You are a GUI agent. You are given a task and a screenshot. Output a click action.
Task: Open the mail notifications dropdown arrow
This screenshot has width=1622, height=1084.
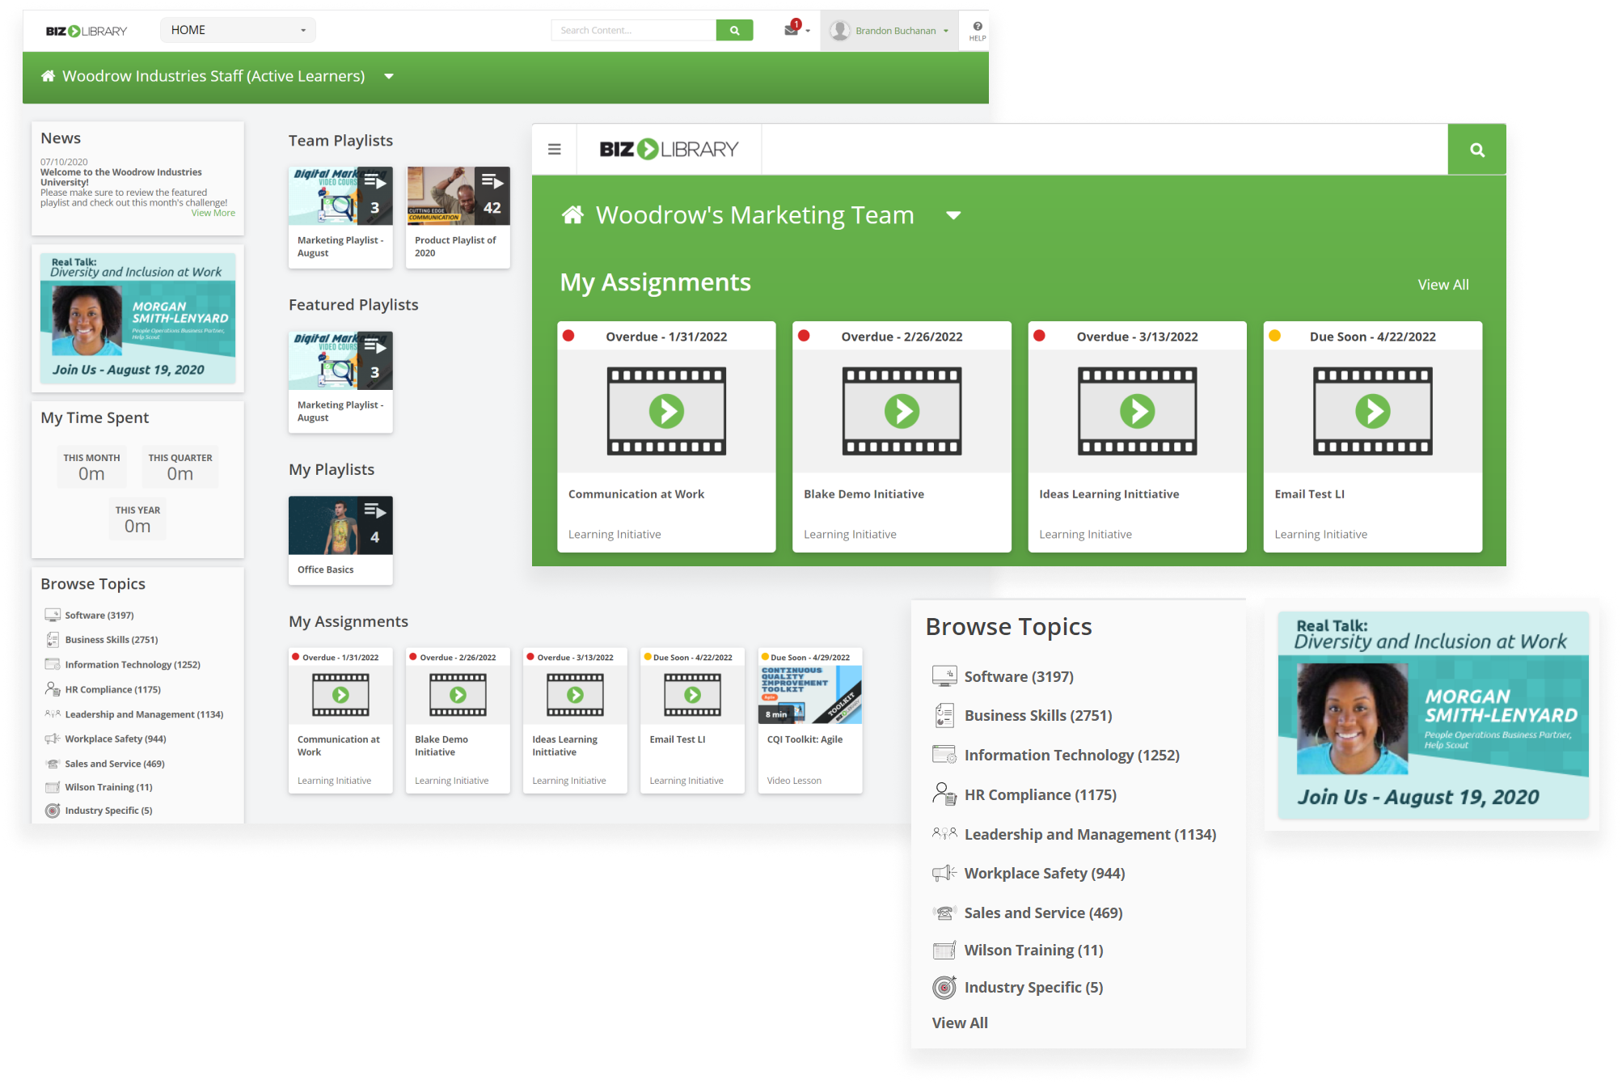click(807, 32)
